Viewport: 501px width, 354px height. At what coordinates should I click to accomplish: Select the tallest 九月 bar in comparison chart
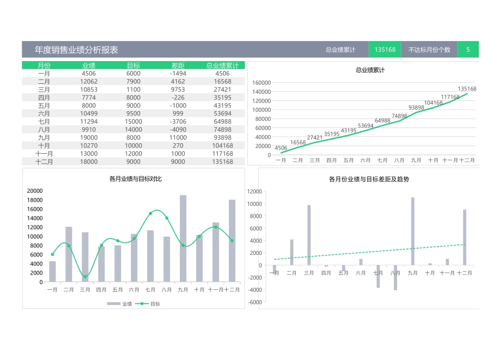pos(183,238)
